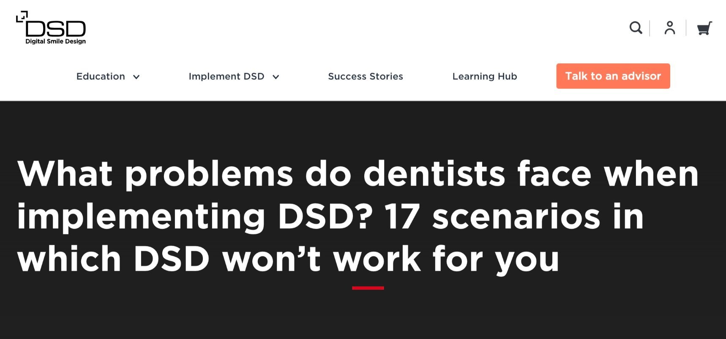
Task: Open the user account icon
Action: pos(670,28)
